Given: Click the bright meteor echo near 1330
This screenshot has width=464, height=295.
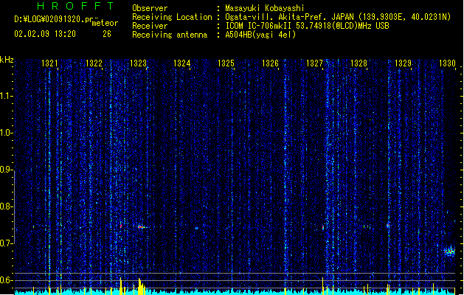Looking at the screenshot, I should [450, 251].
